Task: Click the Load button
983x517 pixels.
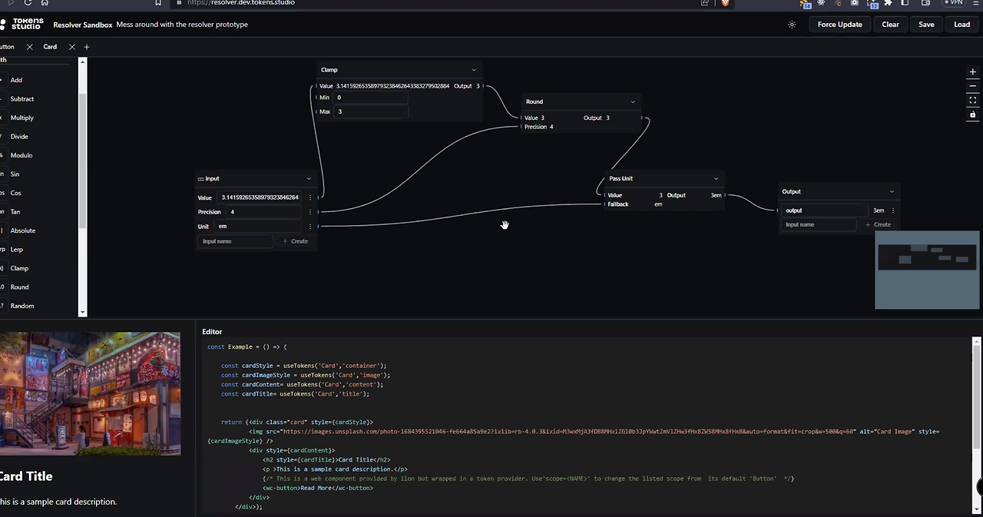Action: point(961,25)
